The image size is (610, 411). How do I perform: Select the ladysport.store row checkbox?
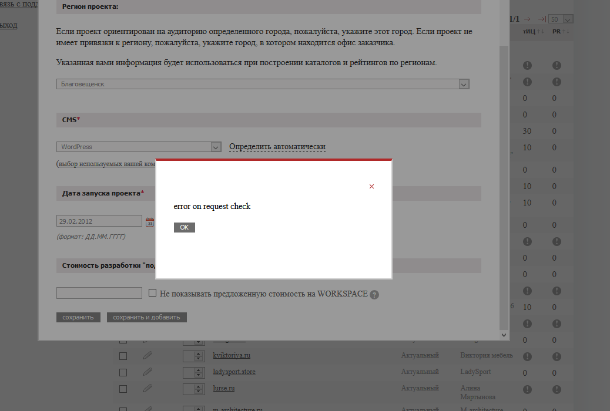[x=123, y=372]
